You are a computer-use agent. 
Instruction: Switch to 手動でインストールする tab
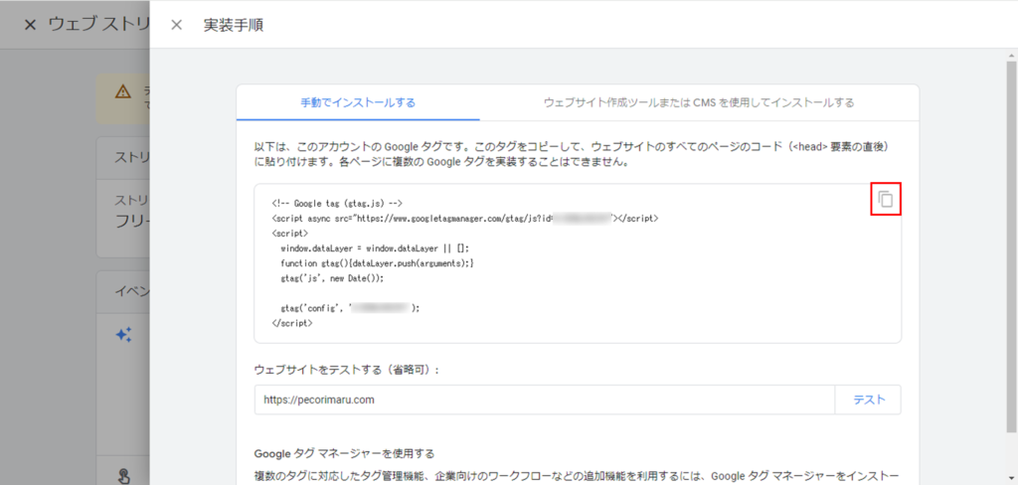(x=358, y=102)
